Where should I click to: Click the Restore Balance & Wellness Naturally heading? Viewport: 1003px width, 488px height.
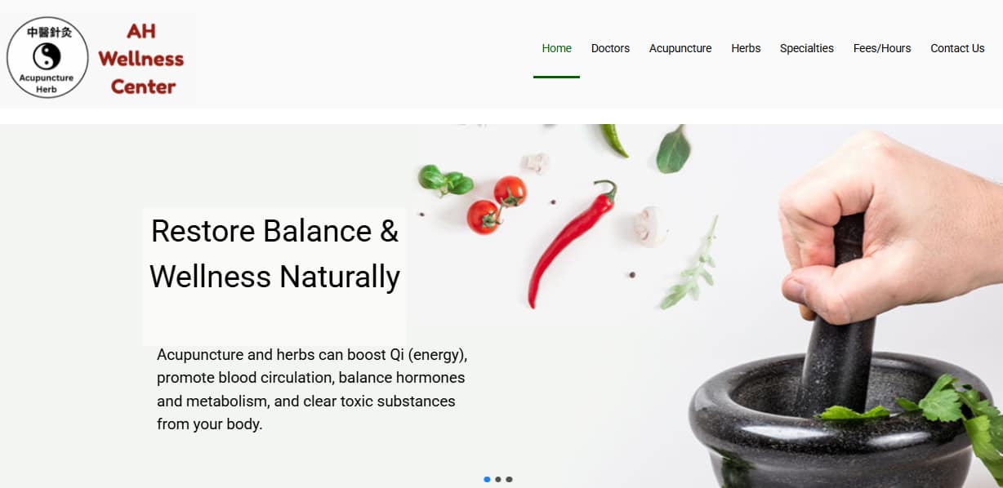(274, 254)
